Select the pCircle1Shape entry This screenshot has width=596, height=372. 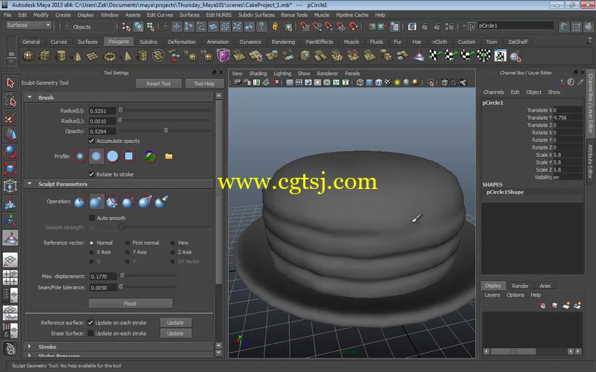(x=505, y=192)
